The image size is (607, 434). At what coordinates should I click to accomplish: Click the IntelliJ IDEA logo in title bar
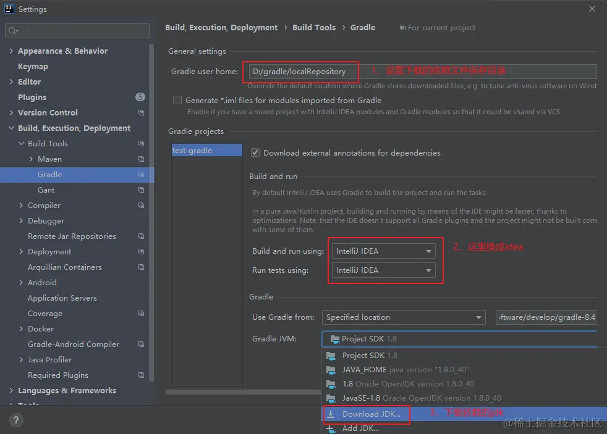coord(9,9)
